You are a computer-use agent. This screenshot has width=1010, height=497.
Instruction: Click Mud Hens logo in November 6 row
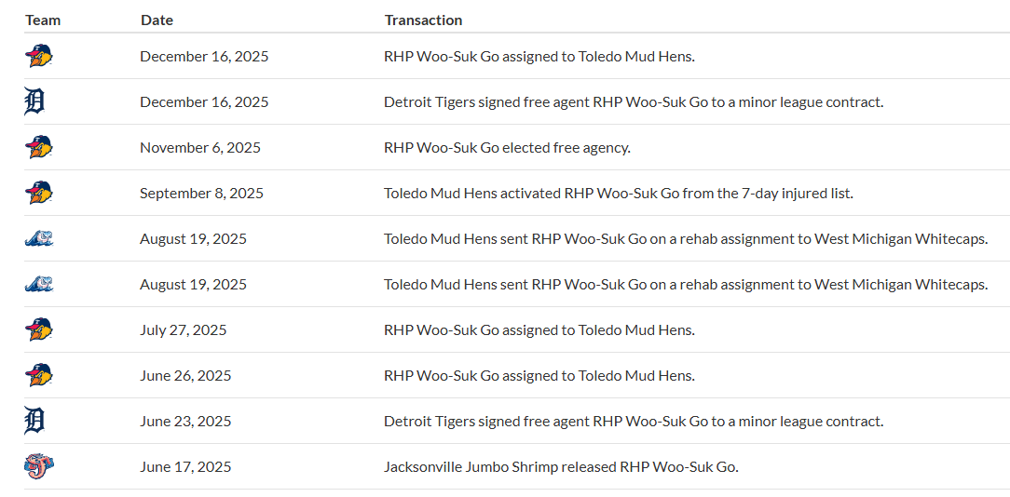coord(39,147)
